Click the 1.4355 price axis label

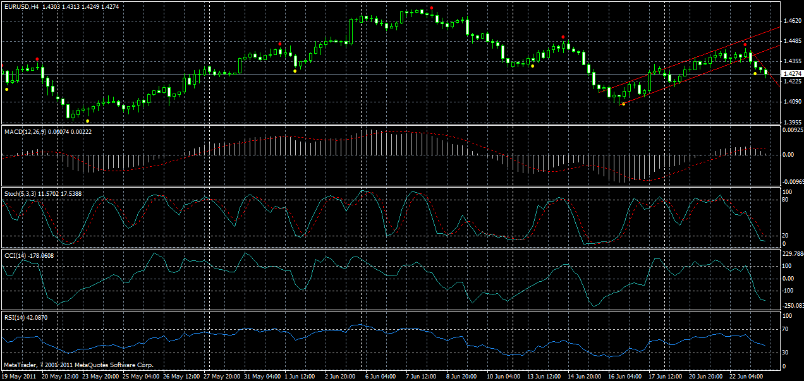tap(792, 61)
